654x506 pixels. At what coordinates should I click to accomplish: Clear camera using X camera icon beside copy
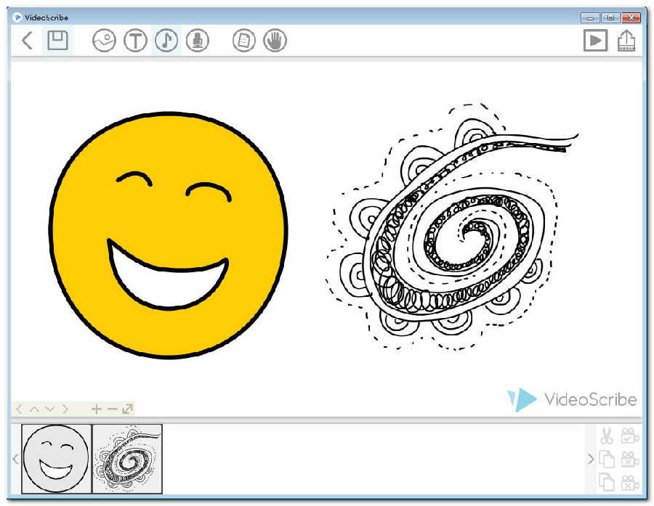tap(630, 459)
